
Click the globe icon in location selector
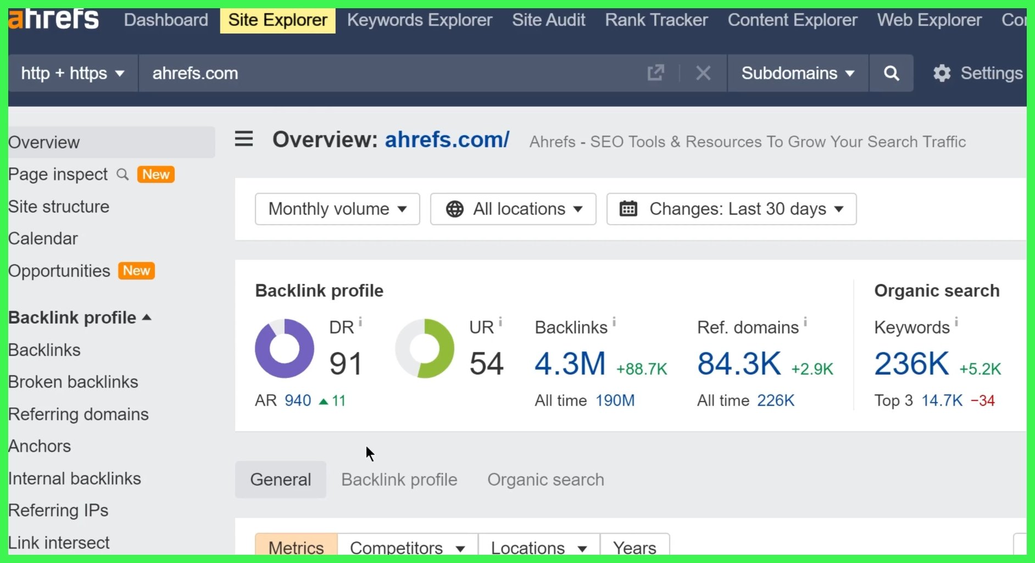pyautogui.click(x=454, y=209)
